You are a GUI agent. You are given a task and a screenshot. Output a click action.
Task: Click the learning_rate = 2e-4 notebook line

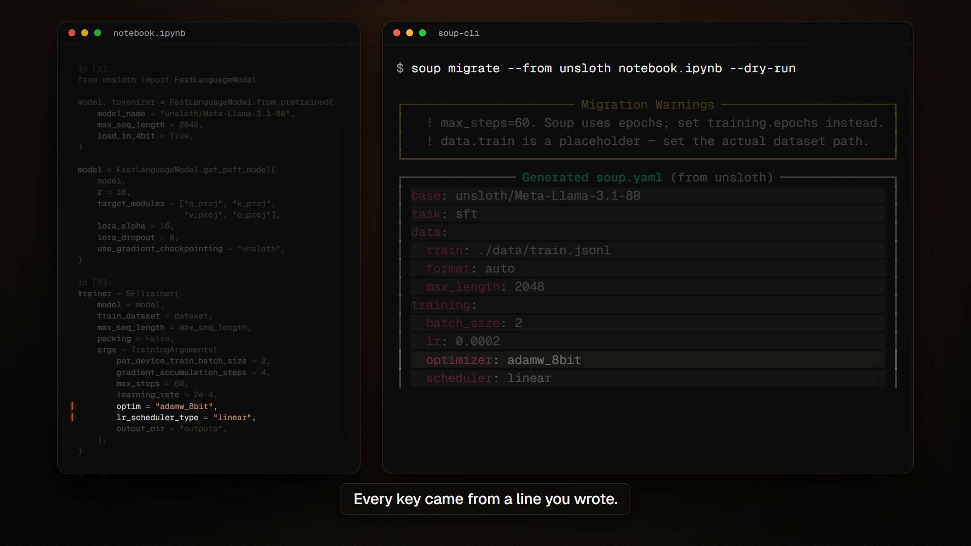167,395
